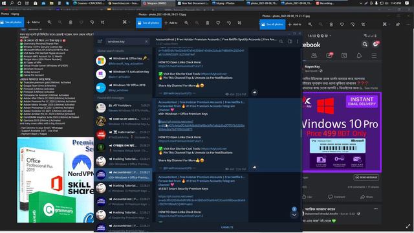Open the Telegram hamburger menu icon
The image size is (414, 233).
pyautogui.click(x=100, y=41)
